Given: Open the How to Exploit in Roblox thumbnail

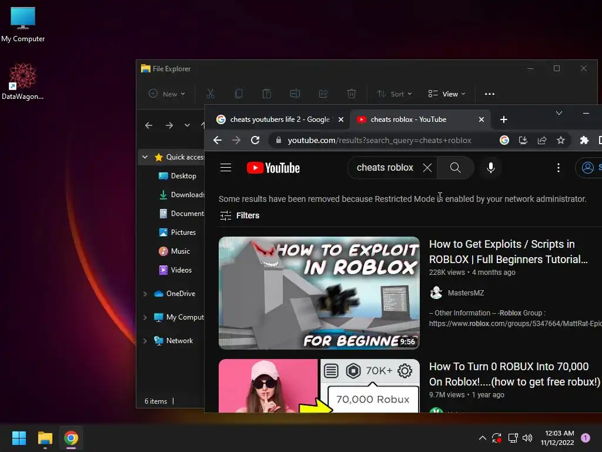Looking at the screenshot, I should 319,293.
